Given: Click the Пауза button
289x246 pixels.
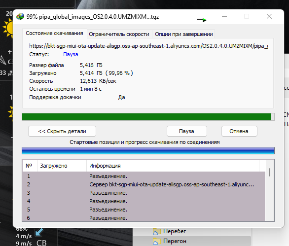Looking at the screenshot, I should 187,131.
